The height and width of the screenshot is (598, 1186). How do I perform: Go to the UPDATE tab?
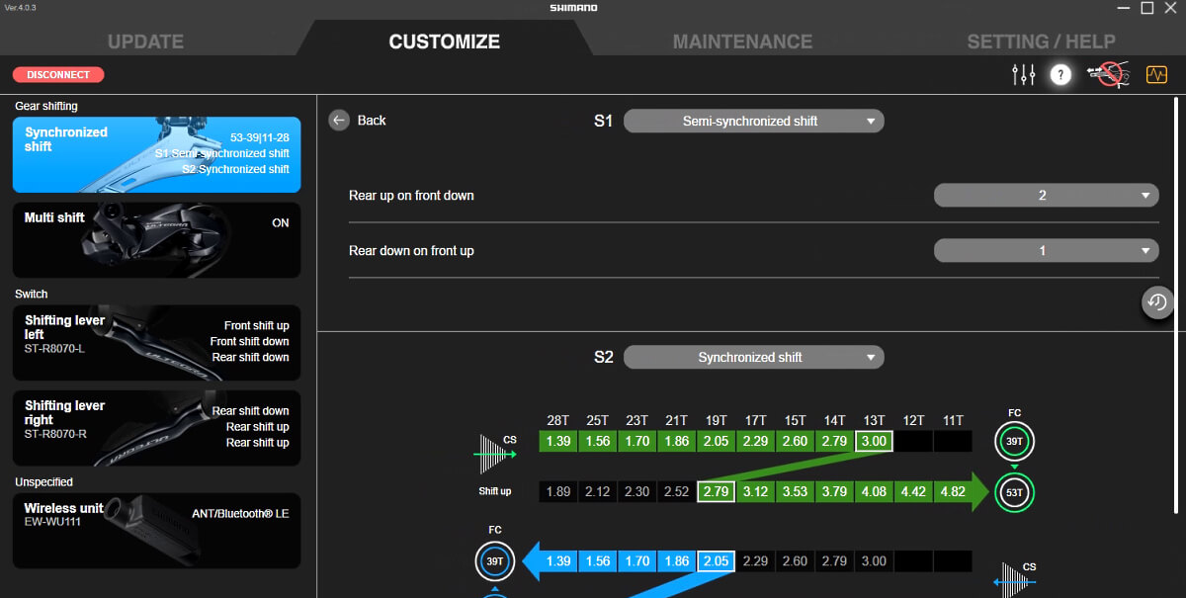coord(145,42)
